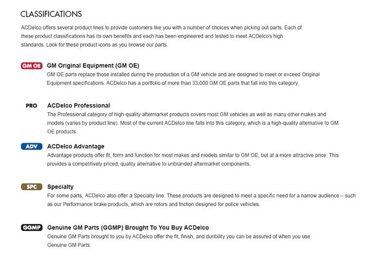The height and width of the screenshot is (258, 390).
Task: Click the ACDelco Professional heading
Action: pos(78,106)
